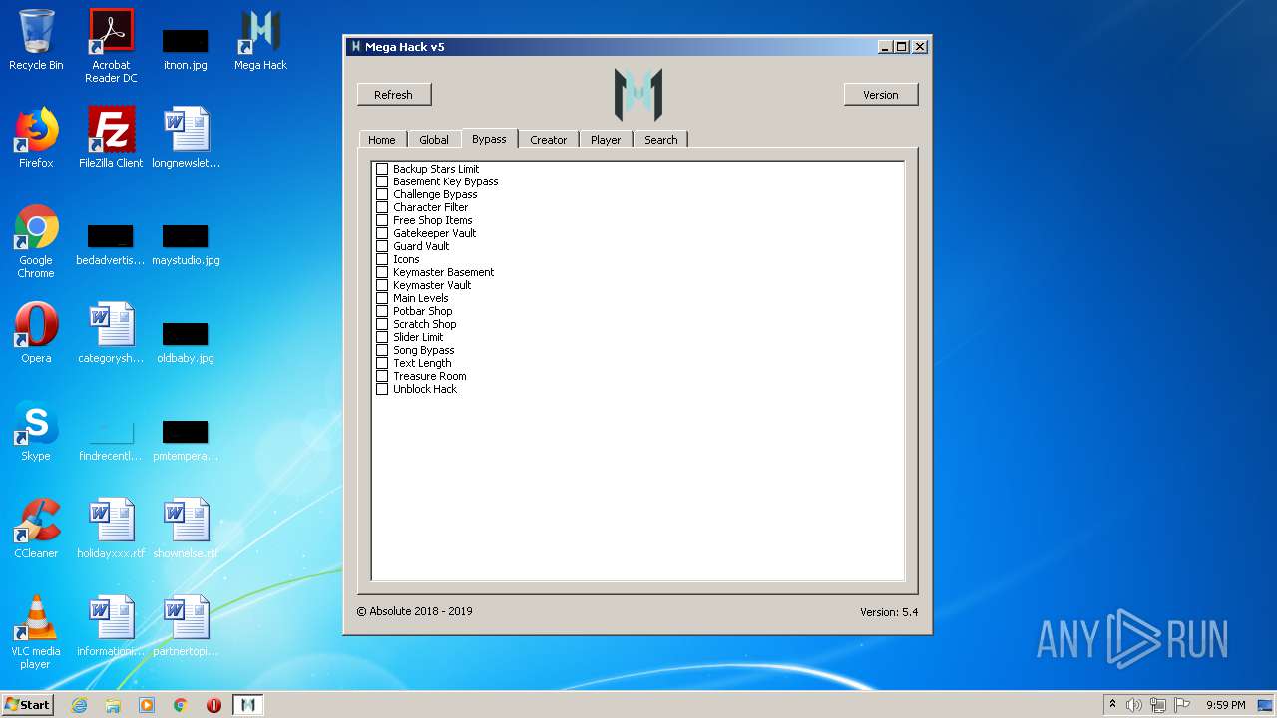Open the Global tab
The image size is (1277, 718).
pos(434,140)
